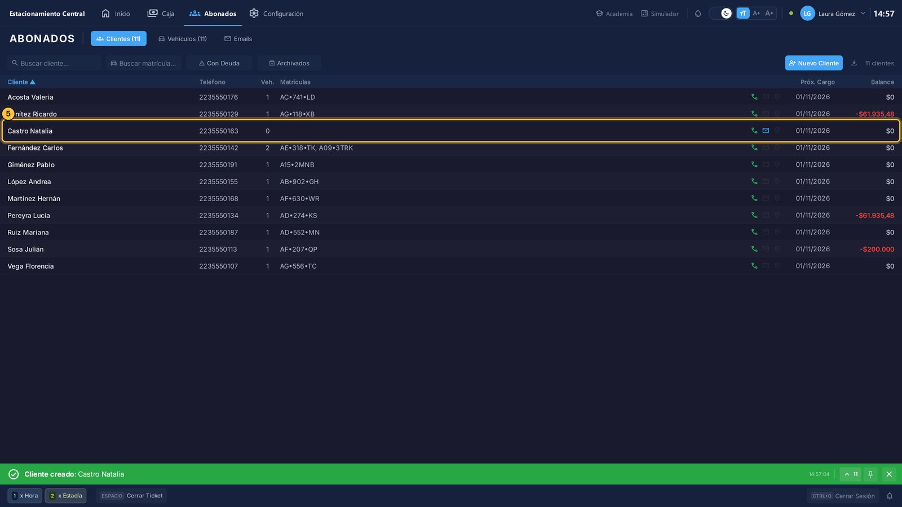
Task: Toggle the dark mode moon switch
Action: [x=720, y=14]
